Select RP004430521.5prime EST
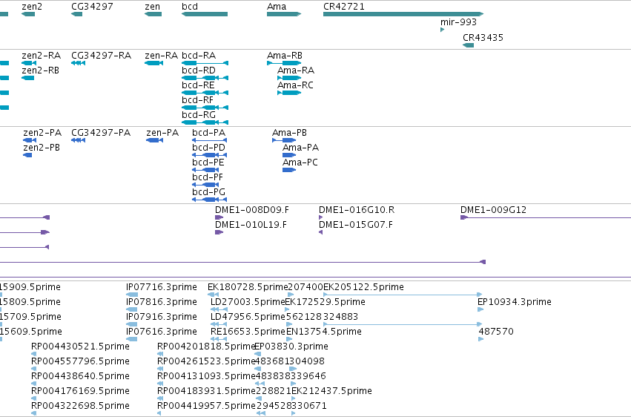Screen dimensions: 631x417 point(34,354)
